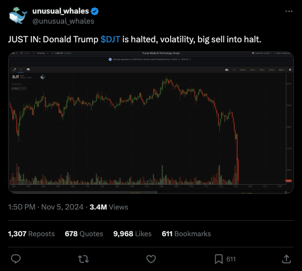The height and width of the screenshot is (271, 302).
Task: Enlarge the DJT candlestick chart image
Action: click(151, 122)
